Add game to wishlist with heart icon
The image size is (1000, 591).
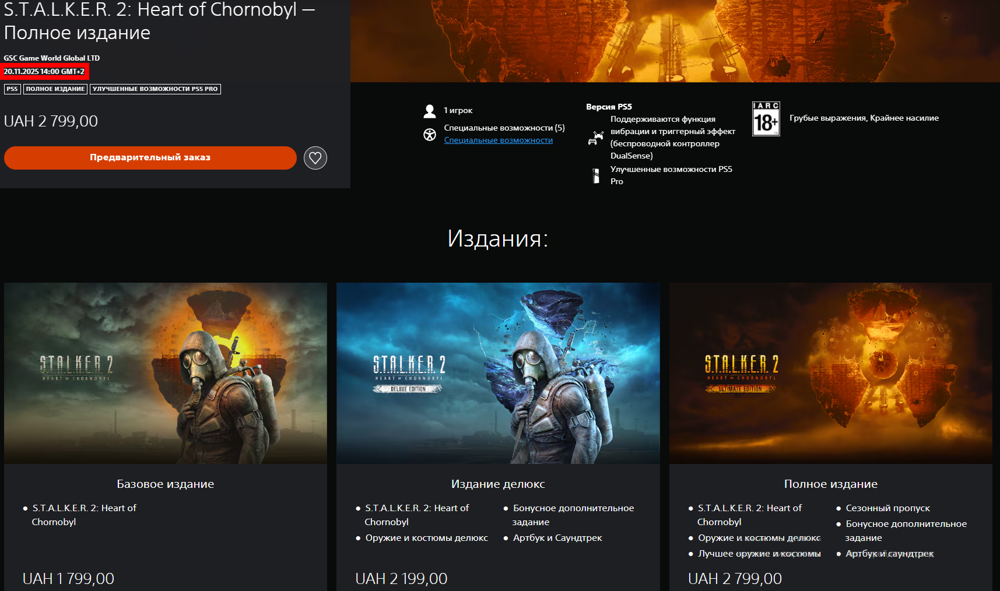point(315,158)
